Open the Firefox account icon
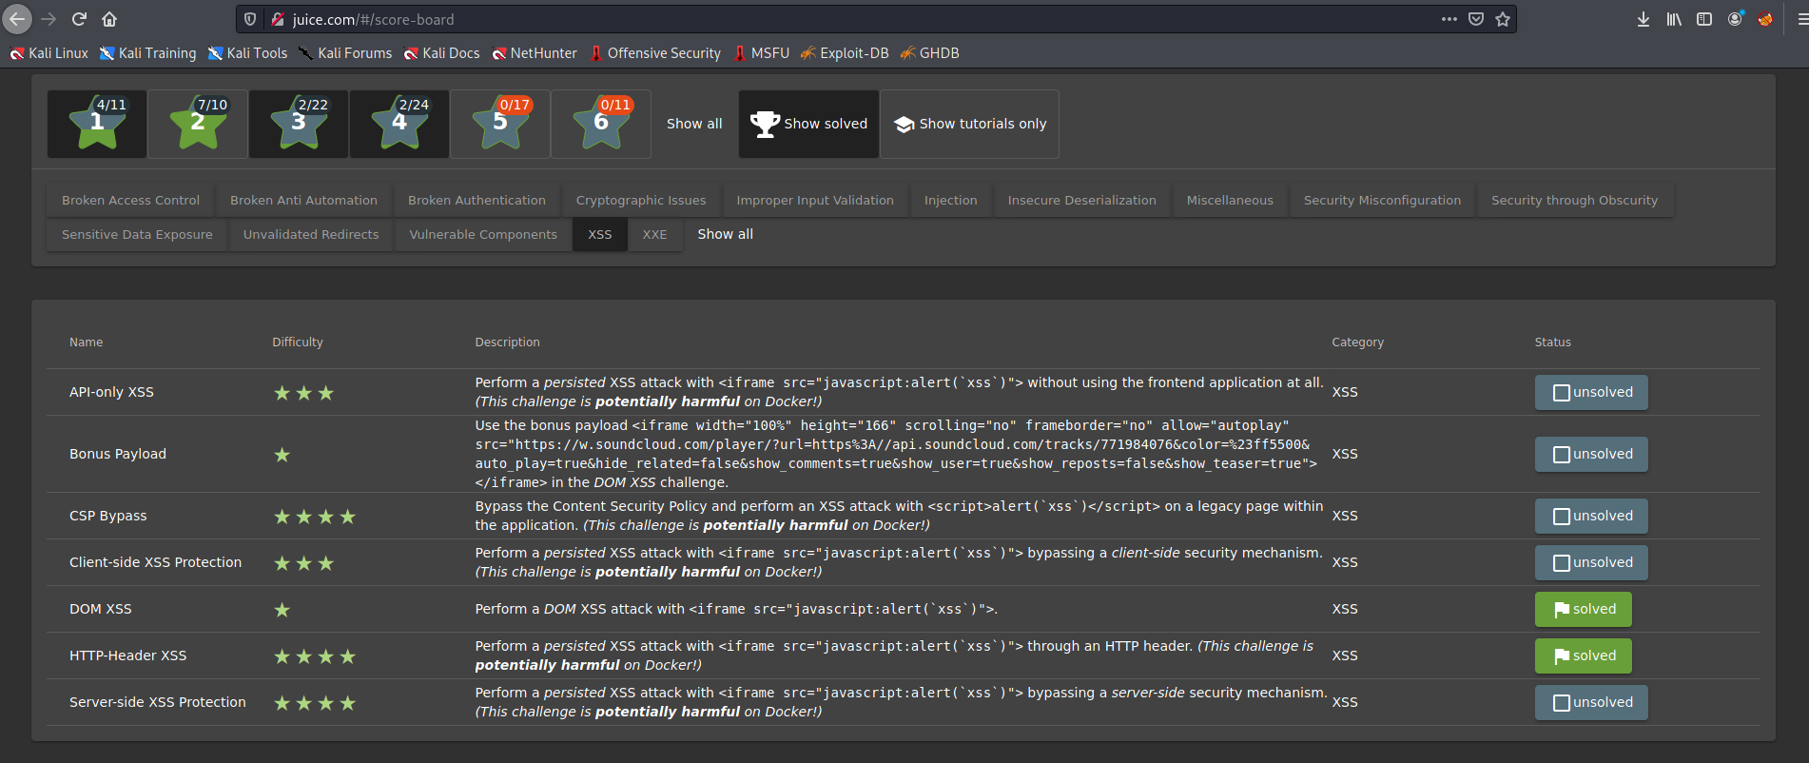 coord(1736,19)
